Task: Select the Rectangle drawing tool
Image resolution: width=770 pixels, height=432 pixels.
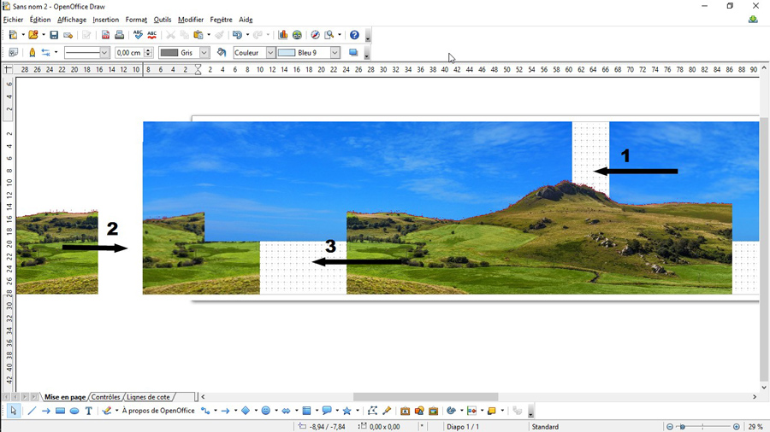Action: click(60, 411)
